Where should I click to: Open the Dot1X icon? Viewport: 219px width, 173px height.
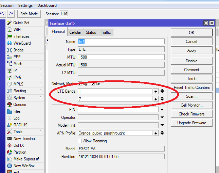(10, 145)
